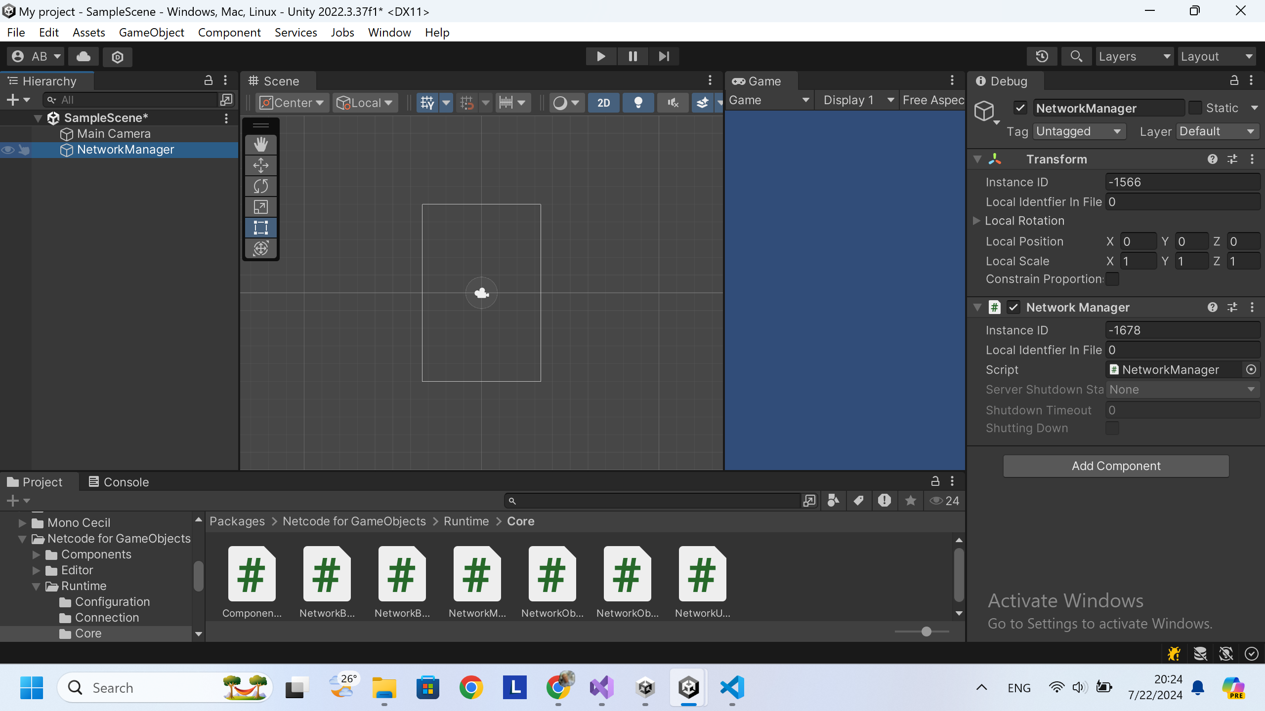Image resolution: width=1265 pixels, height=711 pixels.
Task: Select the Hand tool in the Scene toolbar
Action: pyautogui.click(x=260, y=144)
